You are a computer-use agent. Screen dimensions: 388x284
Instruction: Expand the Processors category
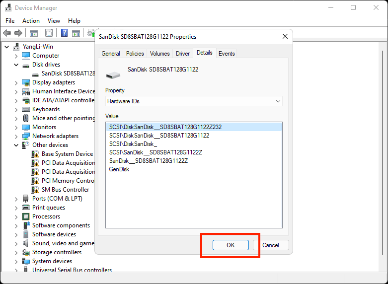click(x=16, y=217)
